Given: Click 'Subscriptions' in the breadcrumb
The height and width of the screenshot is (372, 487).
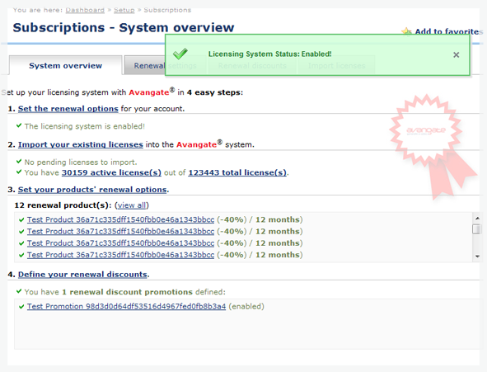Looking at the screenshot, I should click(167, 10).
